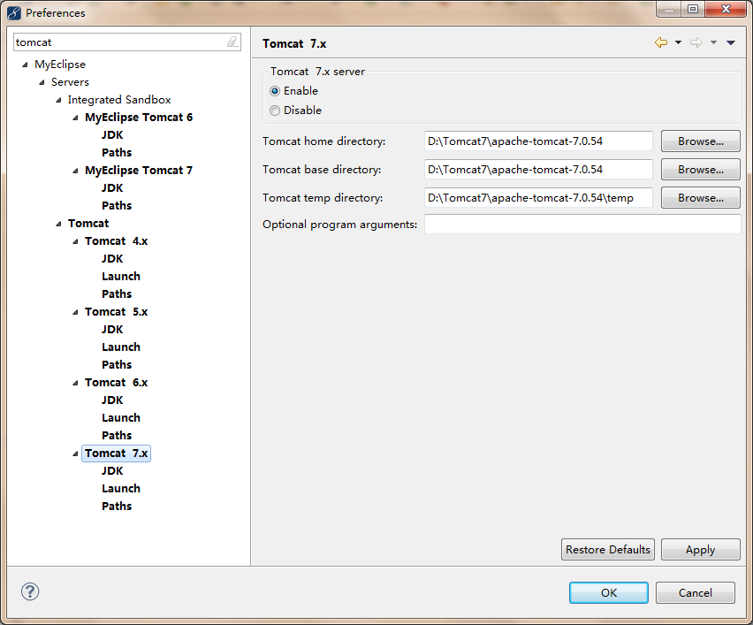This screenshot has width=753, height=625.
Task: Open Launch under Tomcat 7.x
Action: tap(121, 488)
